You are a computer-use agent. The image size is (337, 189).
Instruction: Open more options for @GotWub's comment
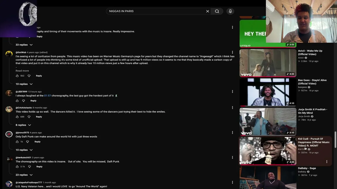tap(232, 52)
